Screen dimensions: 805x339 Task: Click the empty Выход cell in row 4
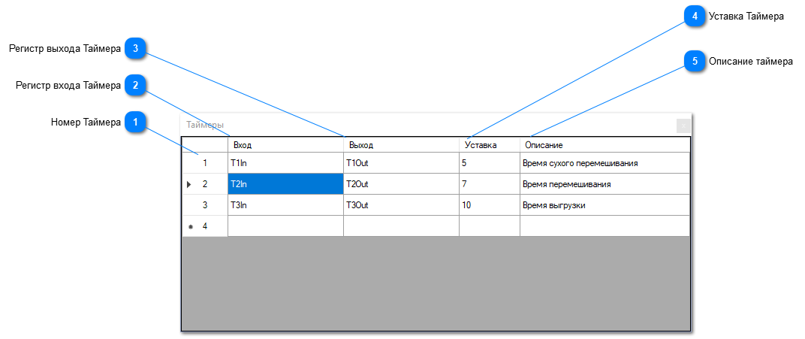coord(401,226)
